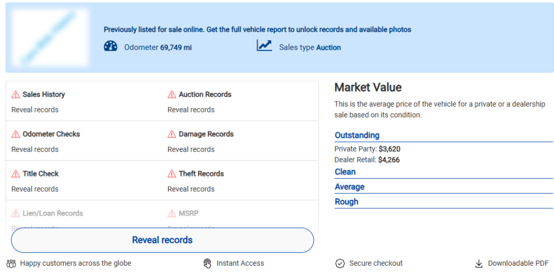Reveal records under Auction Records
The image size is (554, 276).
191,110
